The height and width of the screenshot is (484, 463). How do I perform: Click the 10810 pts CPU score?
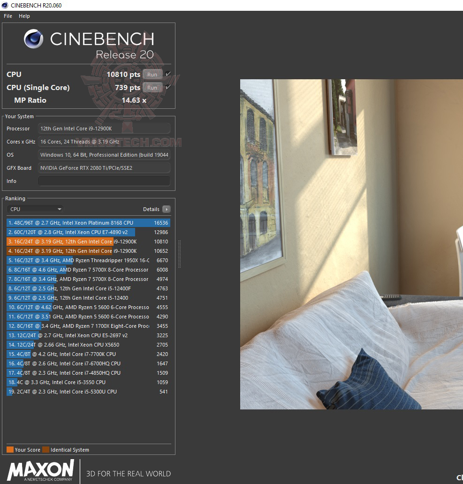[x=123, y=75]
